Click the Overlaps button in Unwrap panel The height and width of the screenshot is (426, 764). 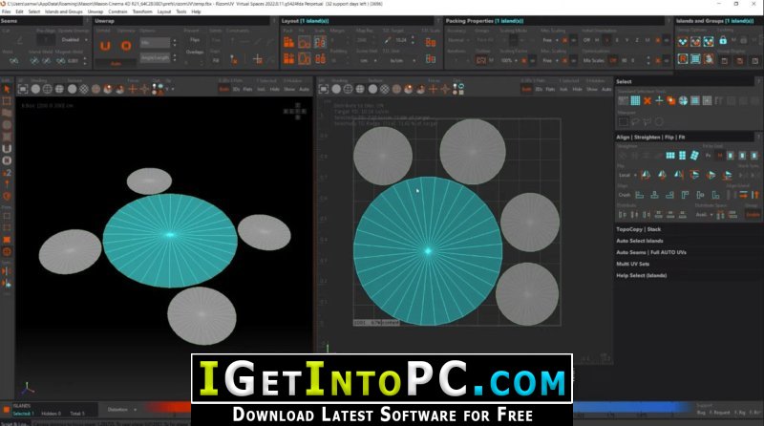195,52
